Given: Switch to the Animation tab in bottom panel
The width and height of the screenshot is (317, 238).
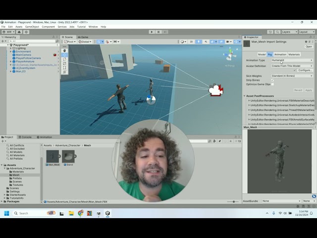Looking at the screenshot, I should [x=45, y=137].
